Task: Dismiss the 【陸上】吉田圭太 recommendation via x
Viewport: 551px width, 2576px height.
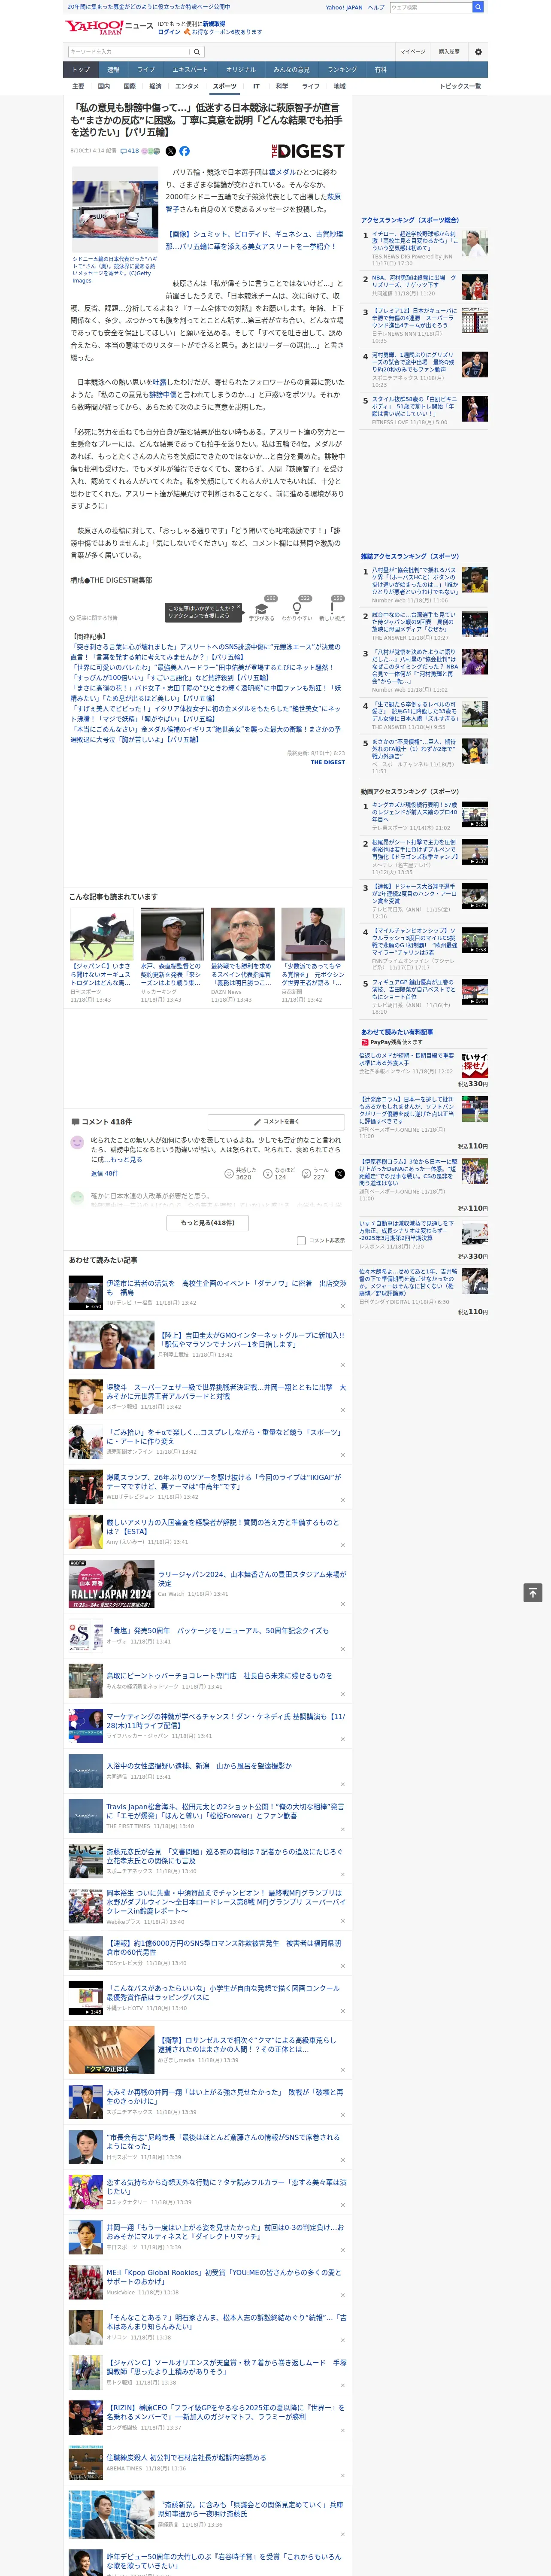Action: pyautogui.click(x=342, y=1364)
